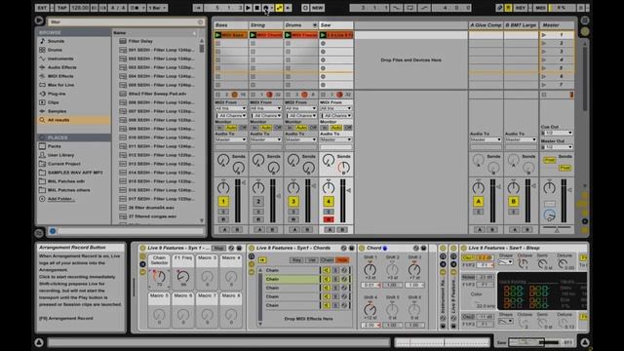Select Max for Live in the browser
624x351 pixels.
tap(60, 85)
